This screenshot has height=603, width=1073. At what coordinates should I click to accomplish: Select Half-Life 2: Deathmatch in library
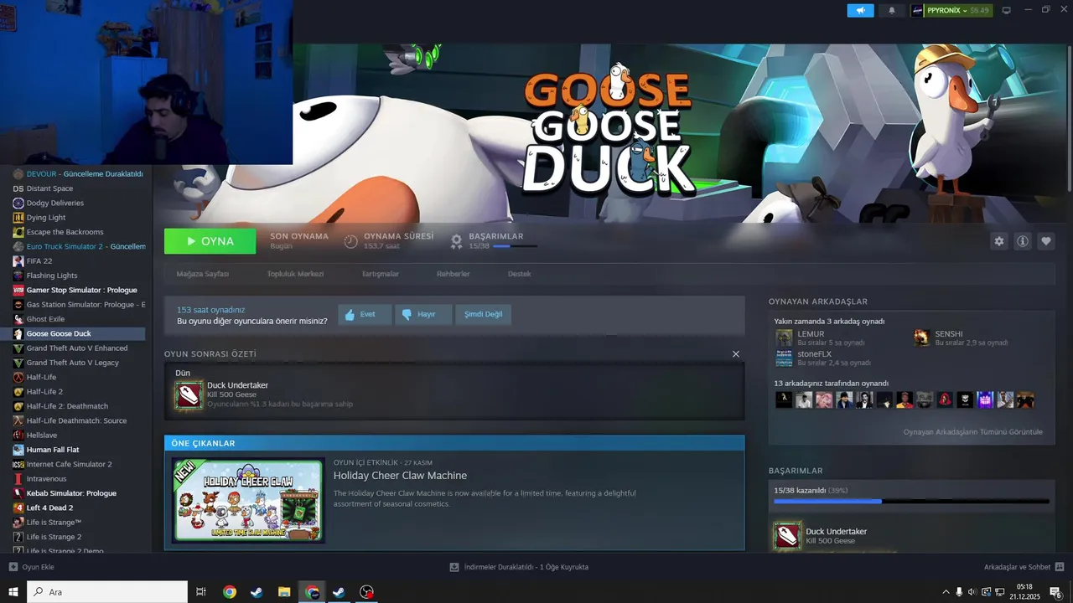click(x=68, y=406)
